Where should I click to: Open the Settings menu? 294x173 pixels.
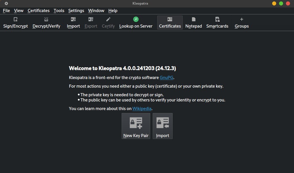(76, 11)
